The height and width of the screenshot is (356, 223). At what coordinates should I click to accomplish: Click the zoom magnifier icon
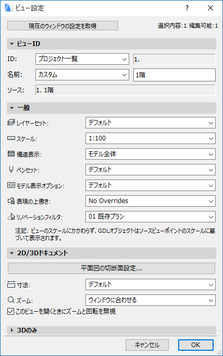click(11, 300)
